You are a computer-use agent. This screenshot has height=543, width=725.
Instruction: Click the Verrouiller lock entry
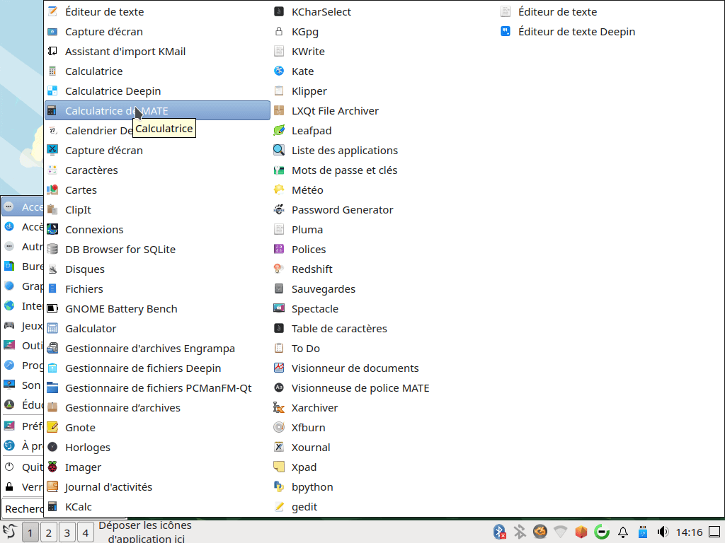click(23, 487)
